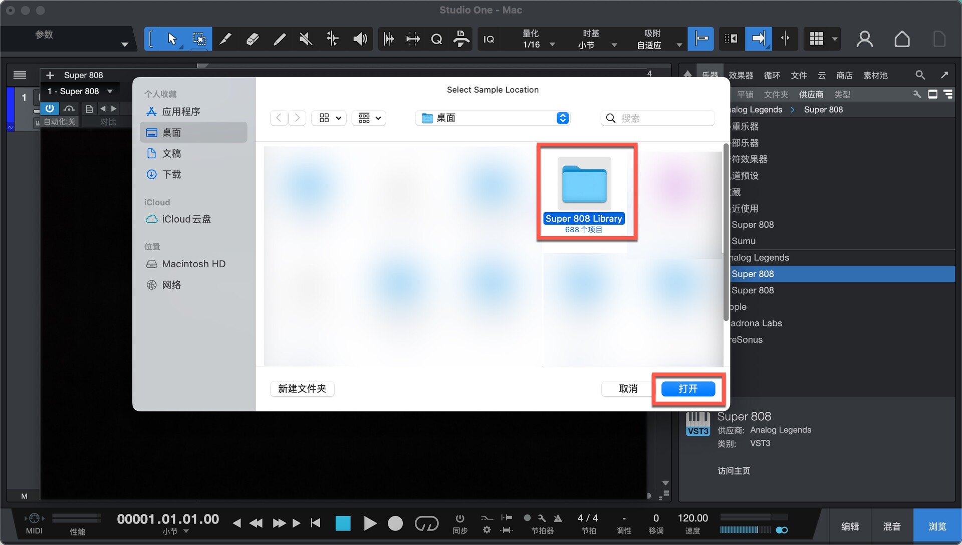Select the Arrow tool in toolbar
Screen dimensions: 962x545
coord(172,39)
